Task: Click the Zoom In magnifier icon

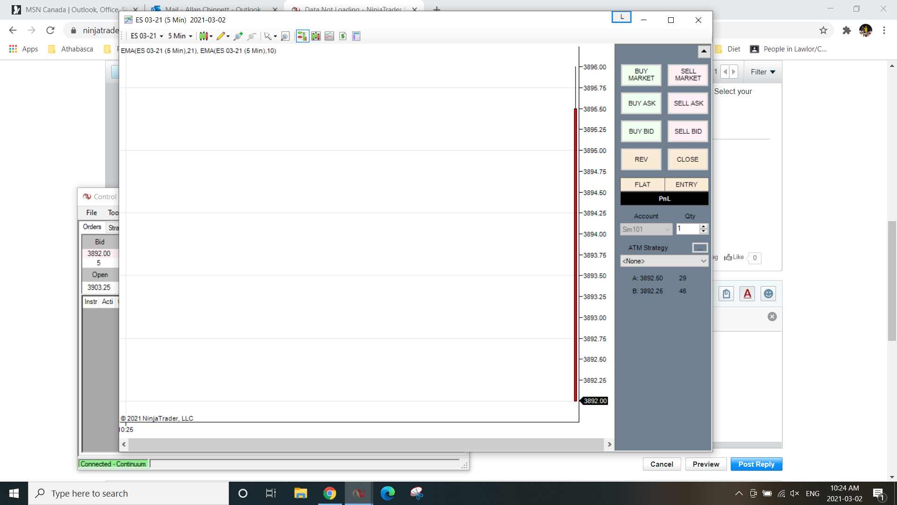Action: (238, 36)
